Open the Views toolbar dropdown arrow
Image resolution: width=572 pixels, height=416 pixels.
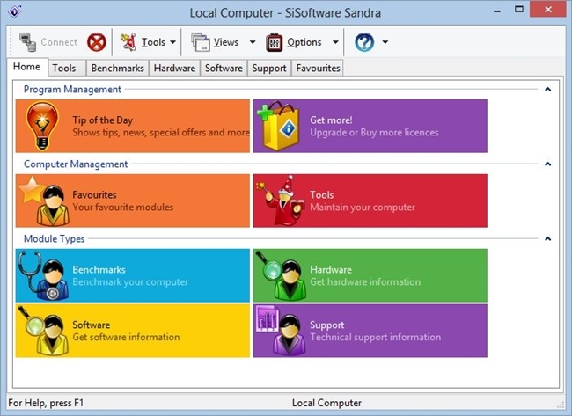(253, 42)
